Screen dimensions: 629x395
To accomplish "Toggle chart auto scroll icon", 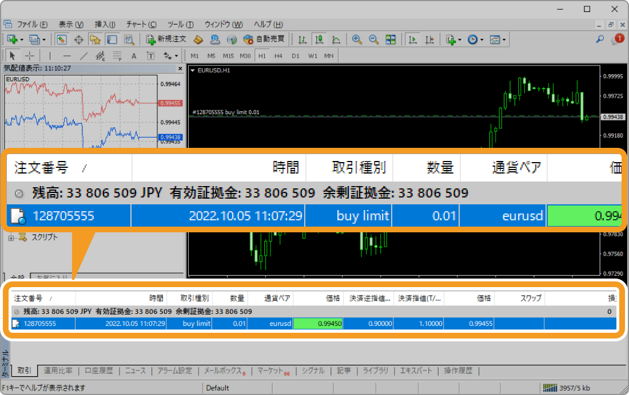I will pos(412,39).
